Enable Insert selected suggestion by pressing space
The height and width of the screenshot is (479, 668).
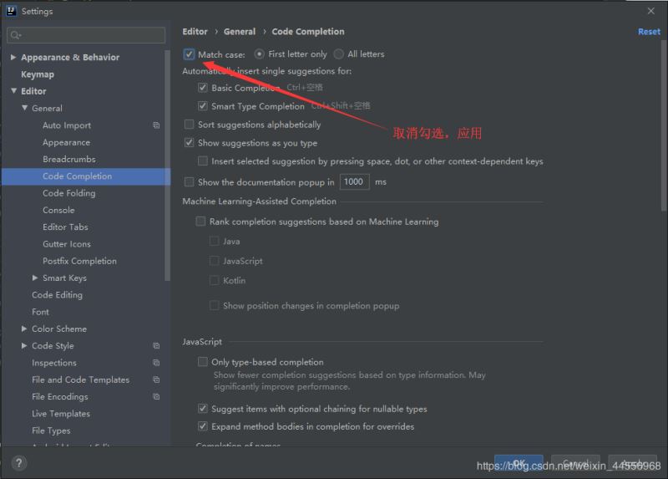pos(203,161)
